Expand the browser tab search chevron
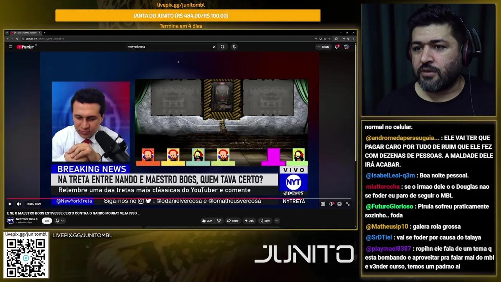Viewport: 501px width, 282px height. tap(7, 33)
